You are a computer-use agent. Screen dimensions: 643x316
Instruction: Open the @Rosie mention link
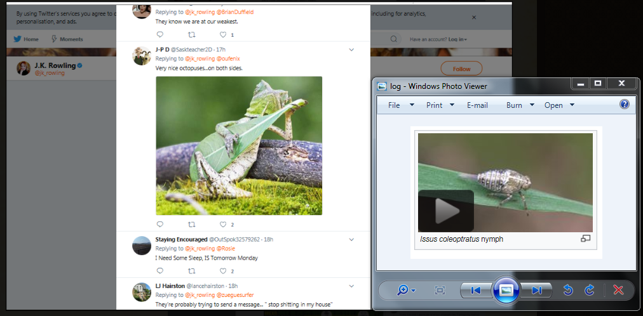[x=226, y=249]
